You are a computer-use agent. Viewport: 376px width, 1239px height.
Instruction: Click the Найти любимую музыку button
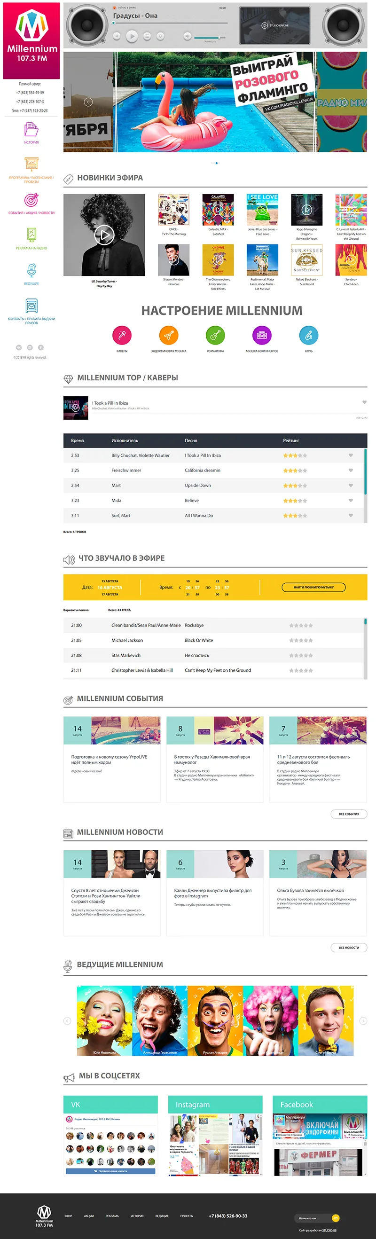pos(313,587)
